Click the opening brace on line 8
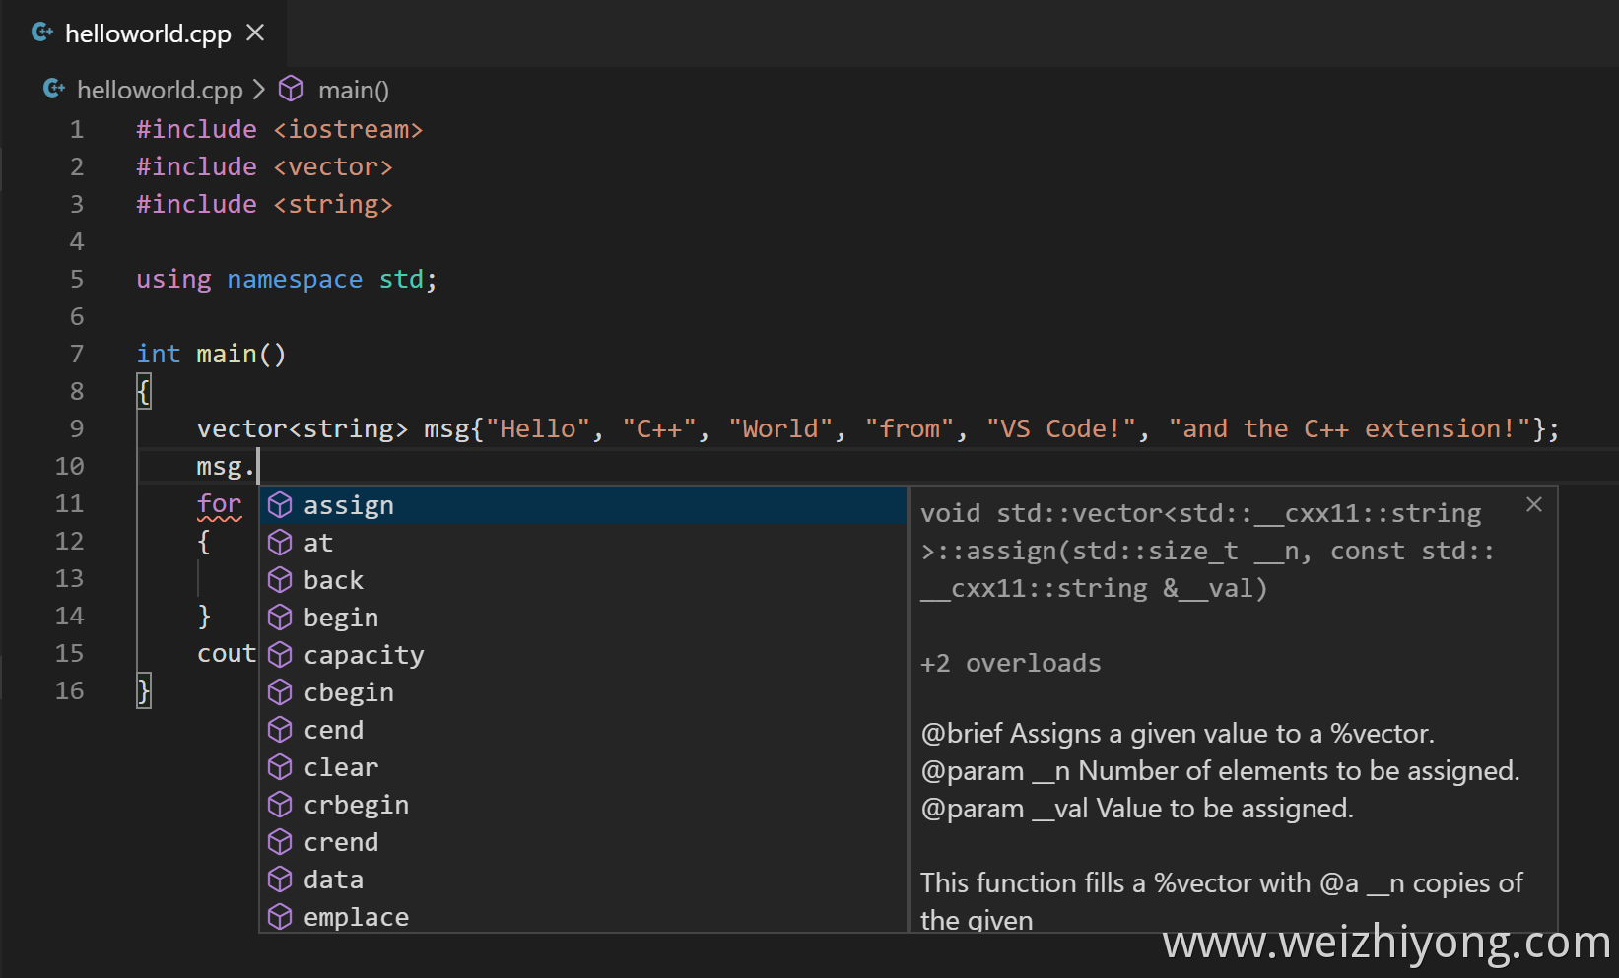Screen dimensions: 1619x978 144,391
